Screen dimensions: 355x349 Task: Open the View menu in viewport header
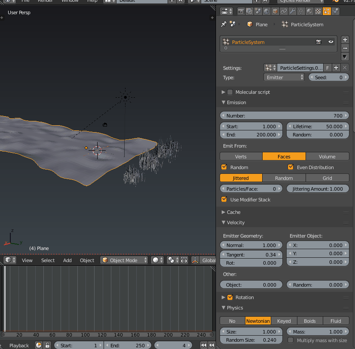tap(27, 260)
